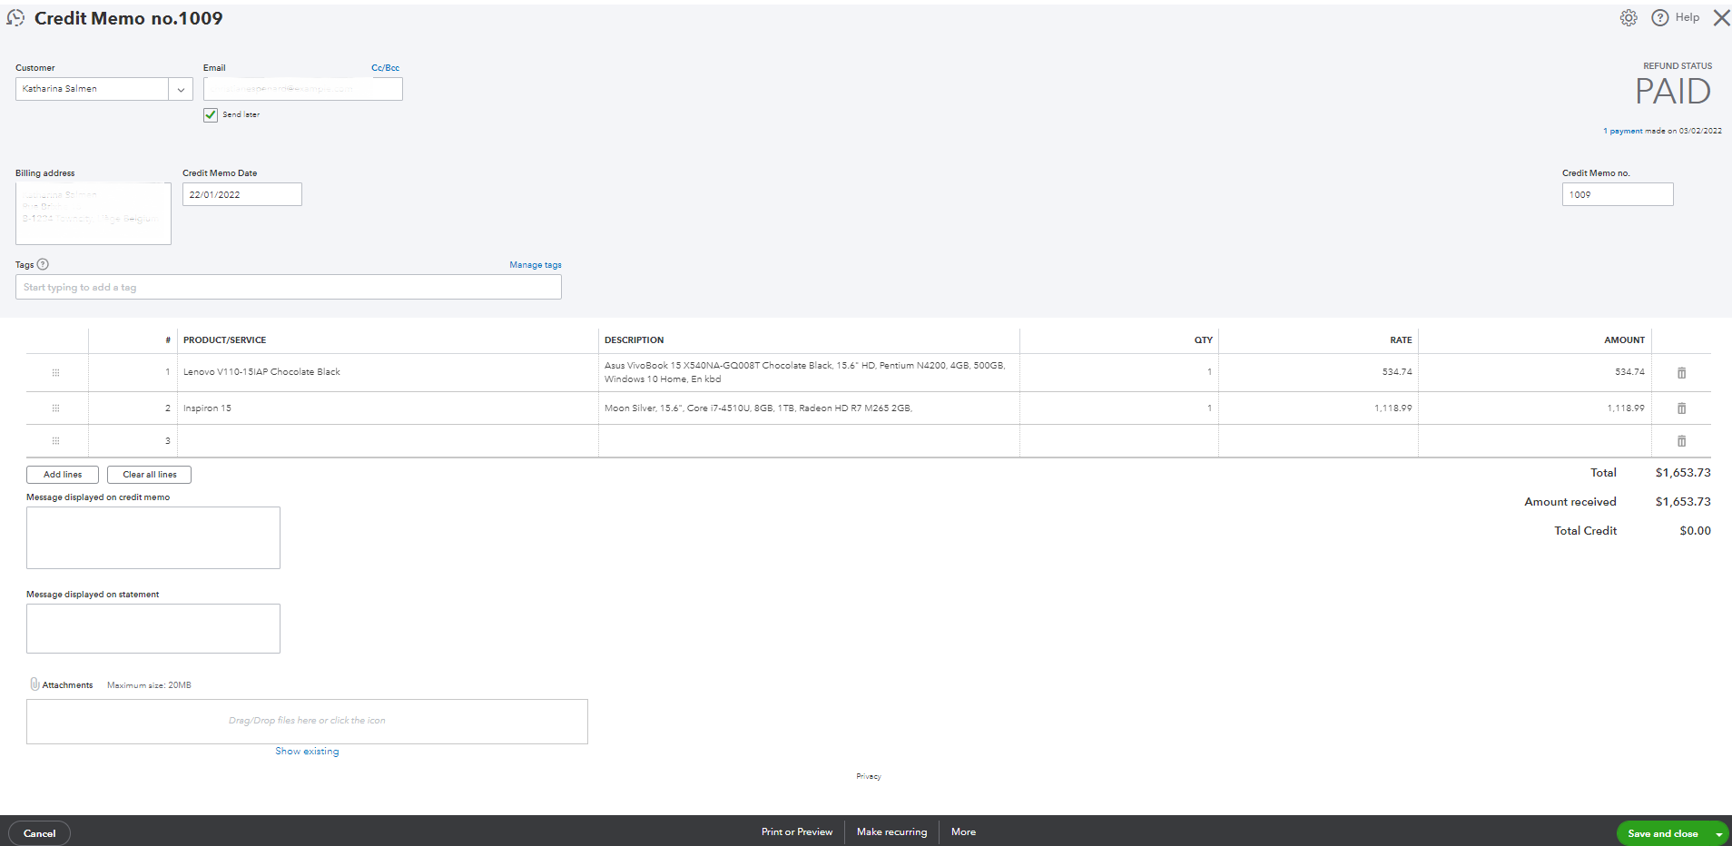
Task: Click the RATE column header
Action: 1401,340
